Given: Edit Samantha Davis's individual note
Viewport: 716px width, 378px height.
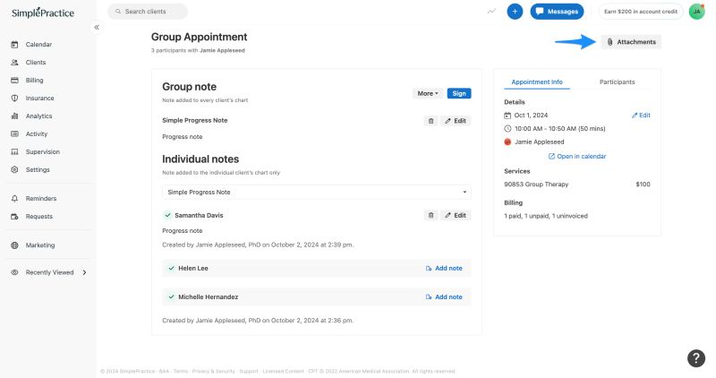Looking at the screenshot, I should pyautogui.click(x=456, y=215).
